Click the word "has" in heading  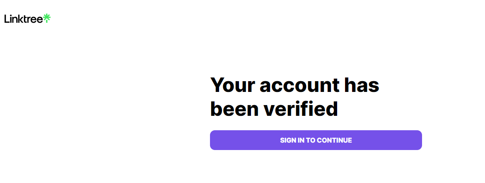(362, 85)
